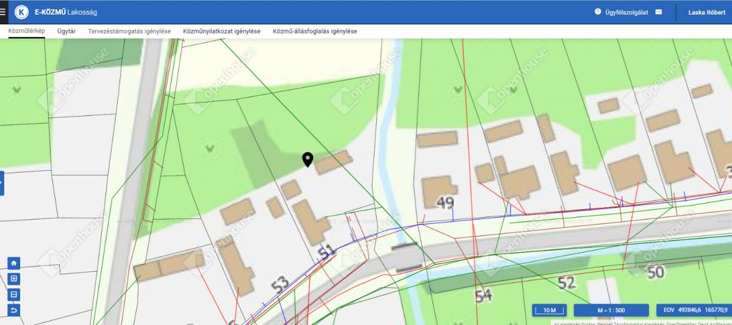Select Közműnyilatkozat igénylése tab
The image size is (732, 325).
click(221, 31)
